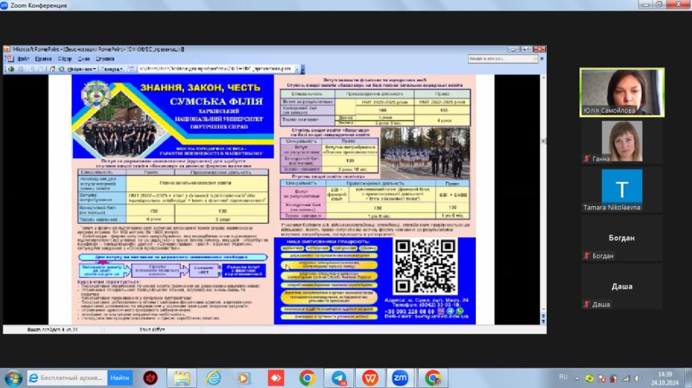This screenshot has width=692, height=388.
Task: Open Internet Explorer taskbar icon
Action: [213, 378]
